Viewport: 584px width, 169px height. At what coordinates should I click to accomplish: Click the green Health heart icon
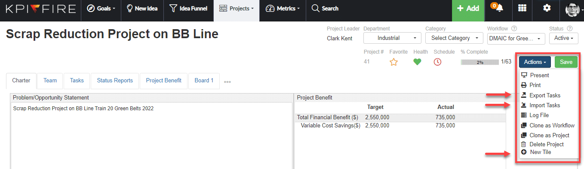click(x=417, y=62)
